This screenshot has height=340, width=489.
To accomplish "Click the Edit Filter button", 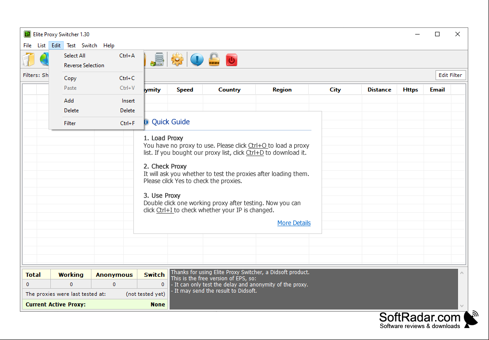I will (x=450, y=75).
